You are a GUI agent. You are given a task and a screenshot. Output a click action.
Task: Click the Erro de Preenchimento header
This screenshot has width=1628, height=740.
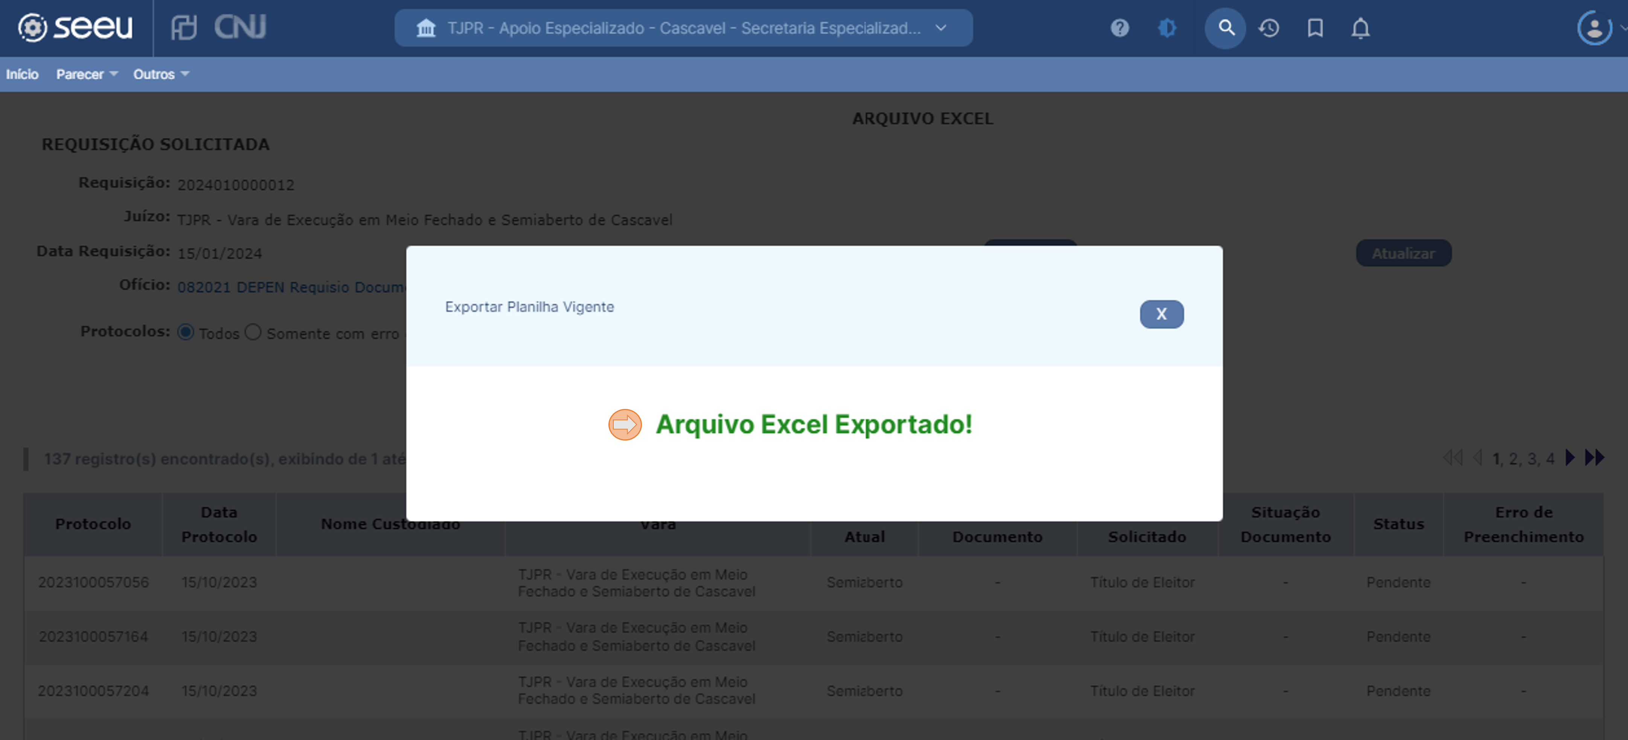(x=1523, y=524)
